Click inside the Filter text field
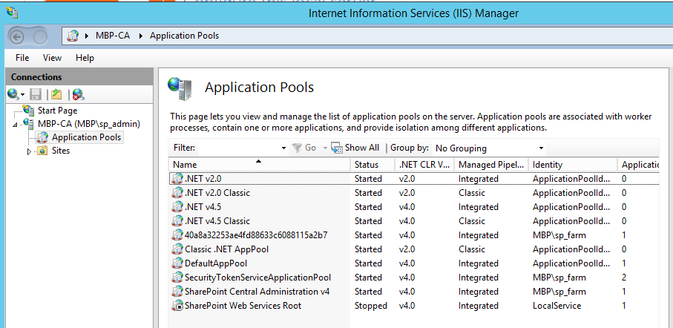Screen dimensions: 673x328 (x=239, y=148)
